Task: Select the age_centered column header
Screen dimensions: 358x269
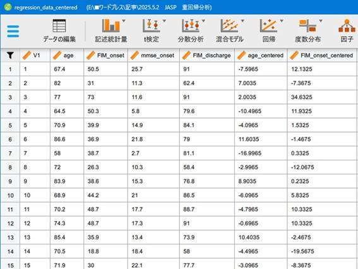Action: (x=261, y=56)
